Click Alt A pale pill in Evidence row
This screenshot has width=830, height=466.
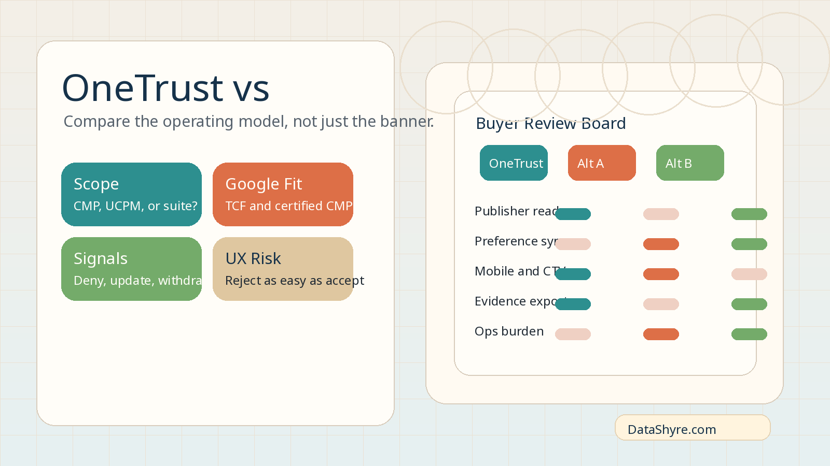point(661,304)
